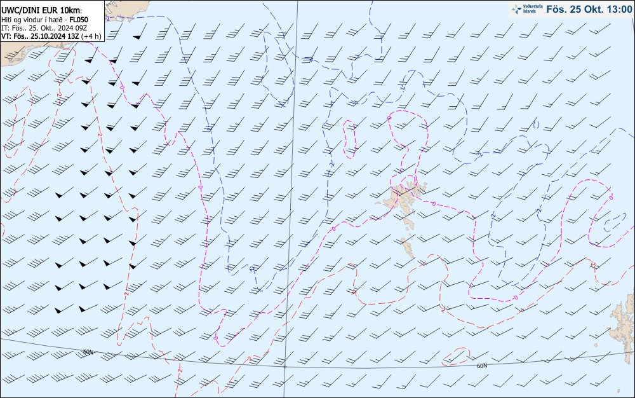
Task: Click the 'IT: Fös.. 25. Okt.. 2024 09Z' line
Action: click(44, 28)
